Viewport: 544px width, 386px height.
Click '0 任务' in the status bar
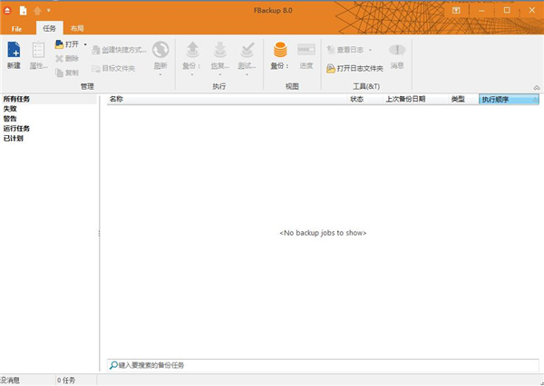point(66,380)
